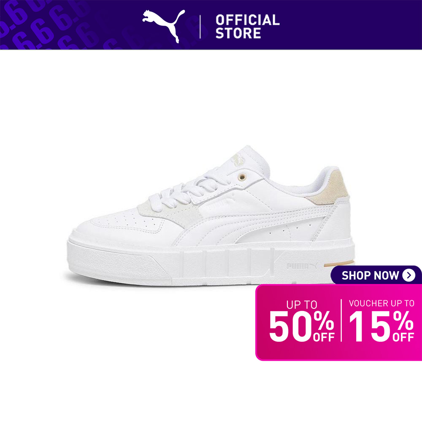Click the white Puma sneaker image
The height and width of the screenshot is (422, 422).
coord(211,216)
